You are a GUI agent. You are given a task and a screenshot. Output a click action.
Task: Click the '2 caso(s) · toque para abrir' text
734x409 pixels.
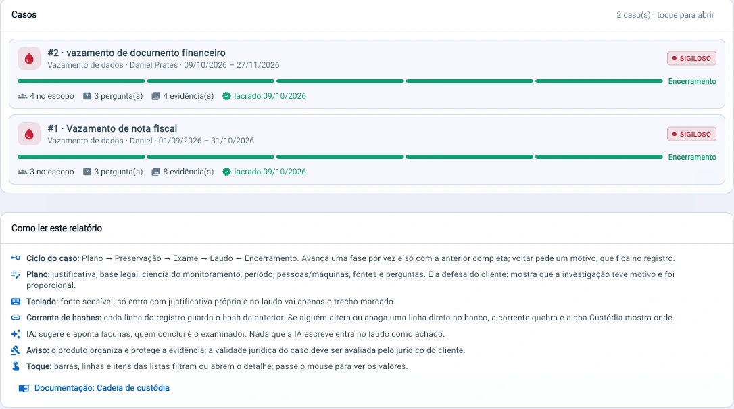[x=665, y=15]
